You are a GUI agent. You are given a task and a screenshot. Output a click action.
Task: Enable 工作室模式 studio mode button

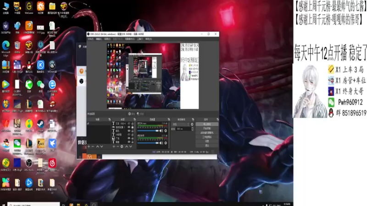click(207, 137)
